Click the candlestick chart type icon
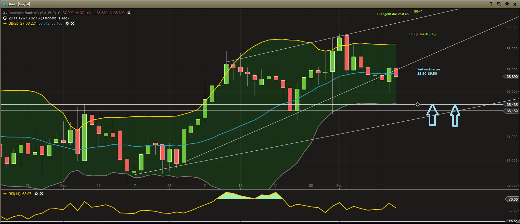This screenshot has width=520, height=224. (5, 13)
